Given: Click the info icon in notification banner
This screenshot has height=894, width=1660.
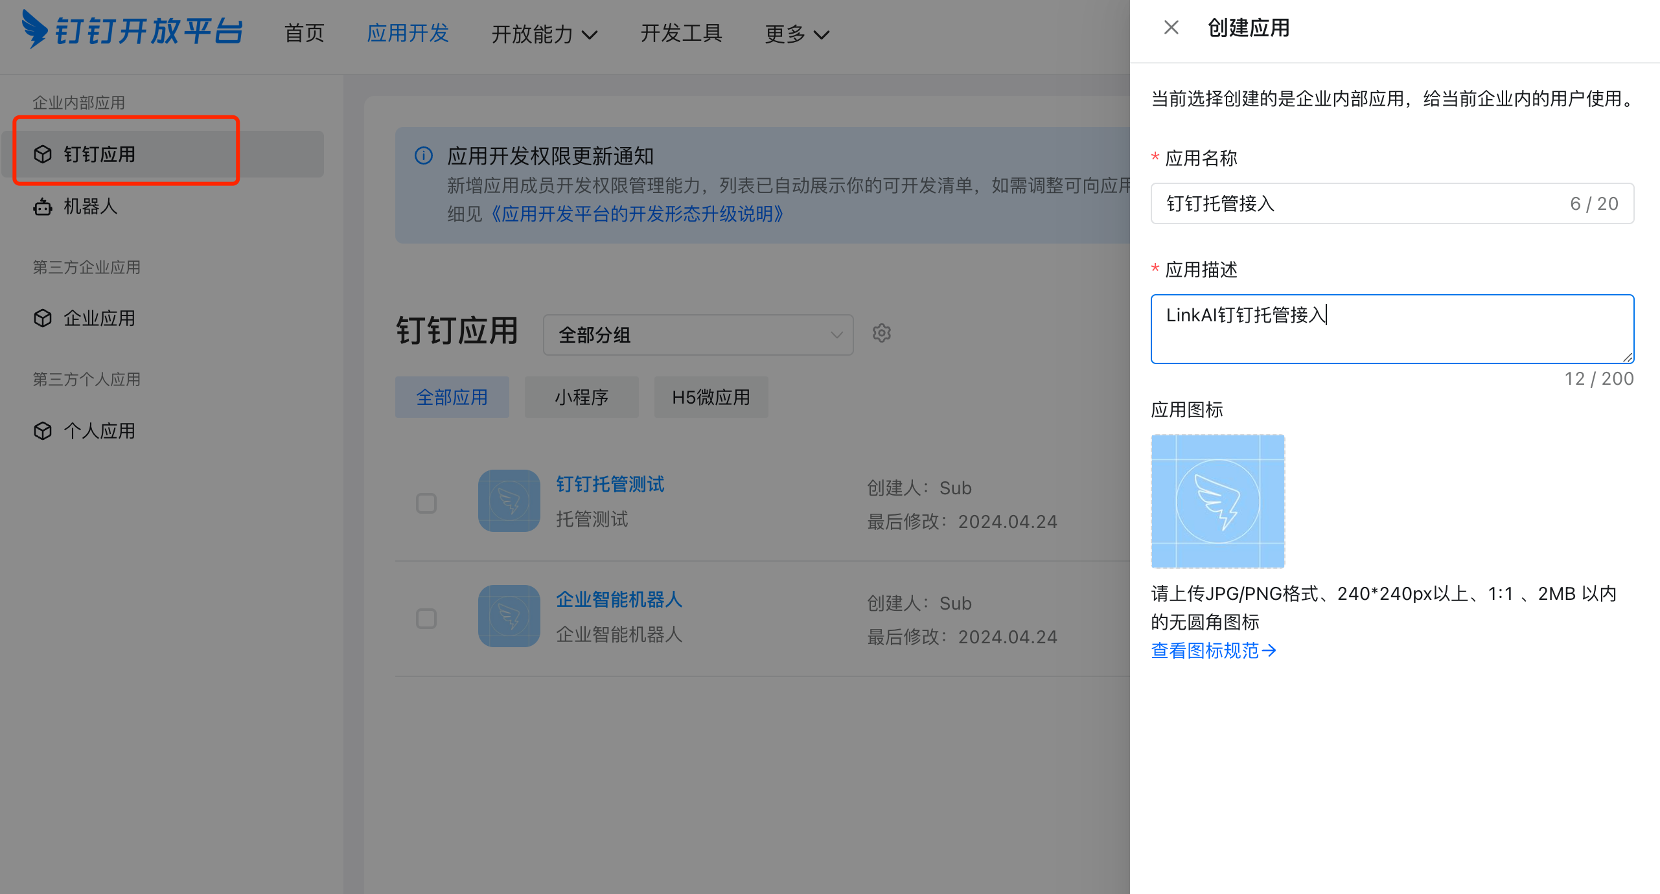Looking at the screenshot, I should [x=423, y=155].
